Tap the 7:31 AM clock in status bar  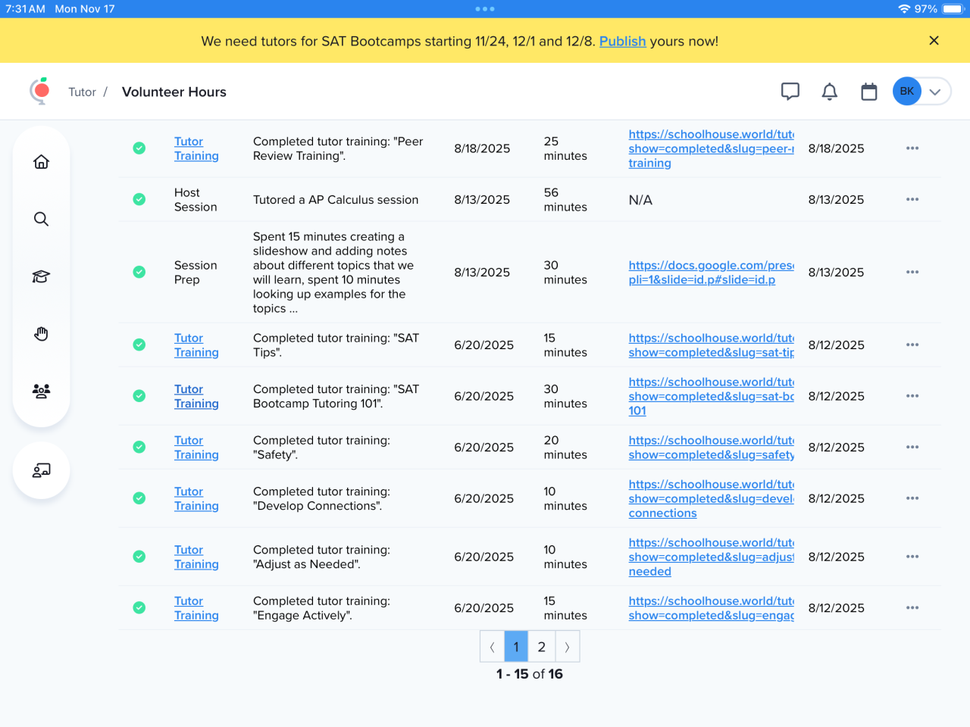(x=26, y=9)
